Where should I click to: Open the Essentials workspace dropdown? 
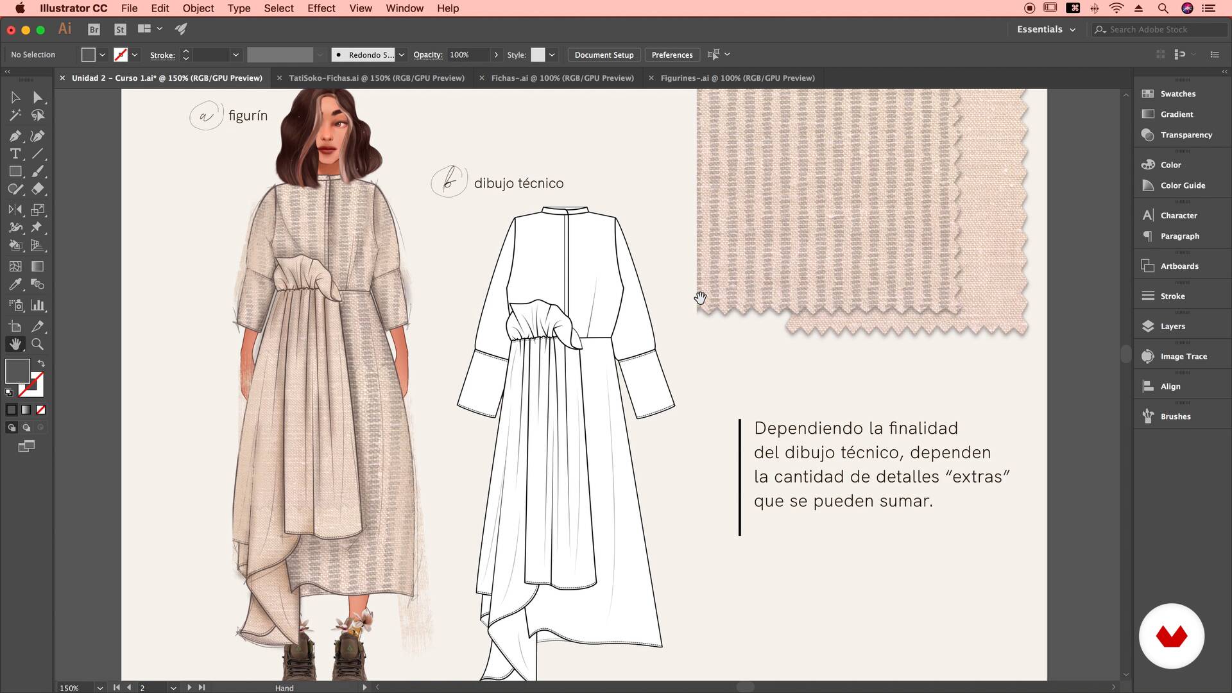(x=1045, y=30)
